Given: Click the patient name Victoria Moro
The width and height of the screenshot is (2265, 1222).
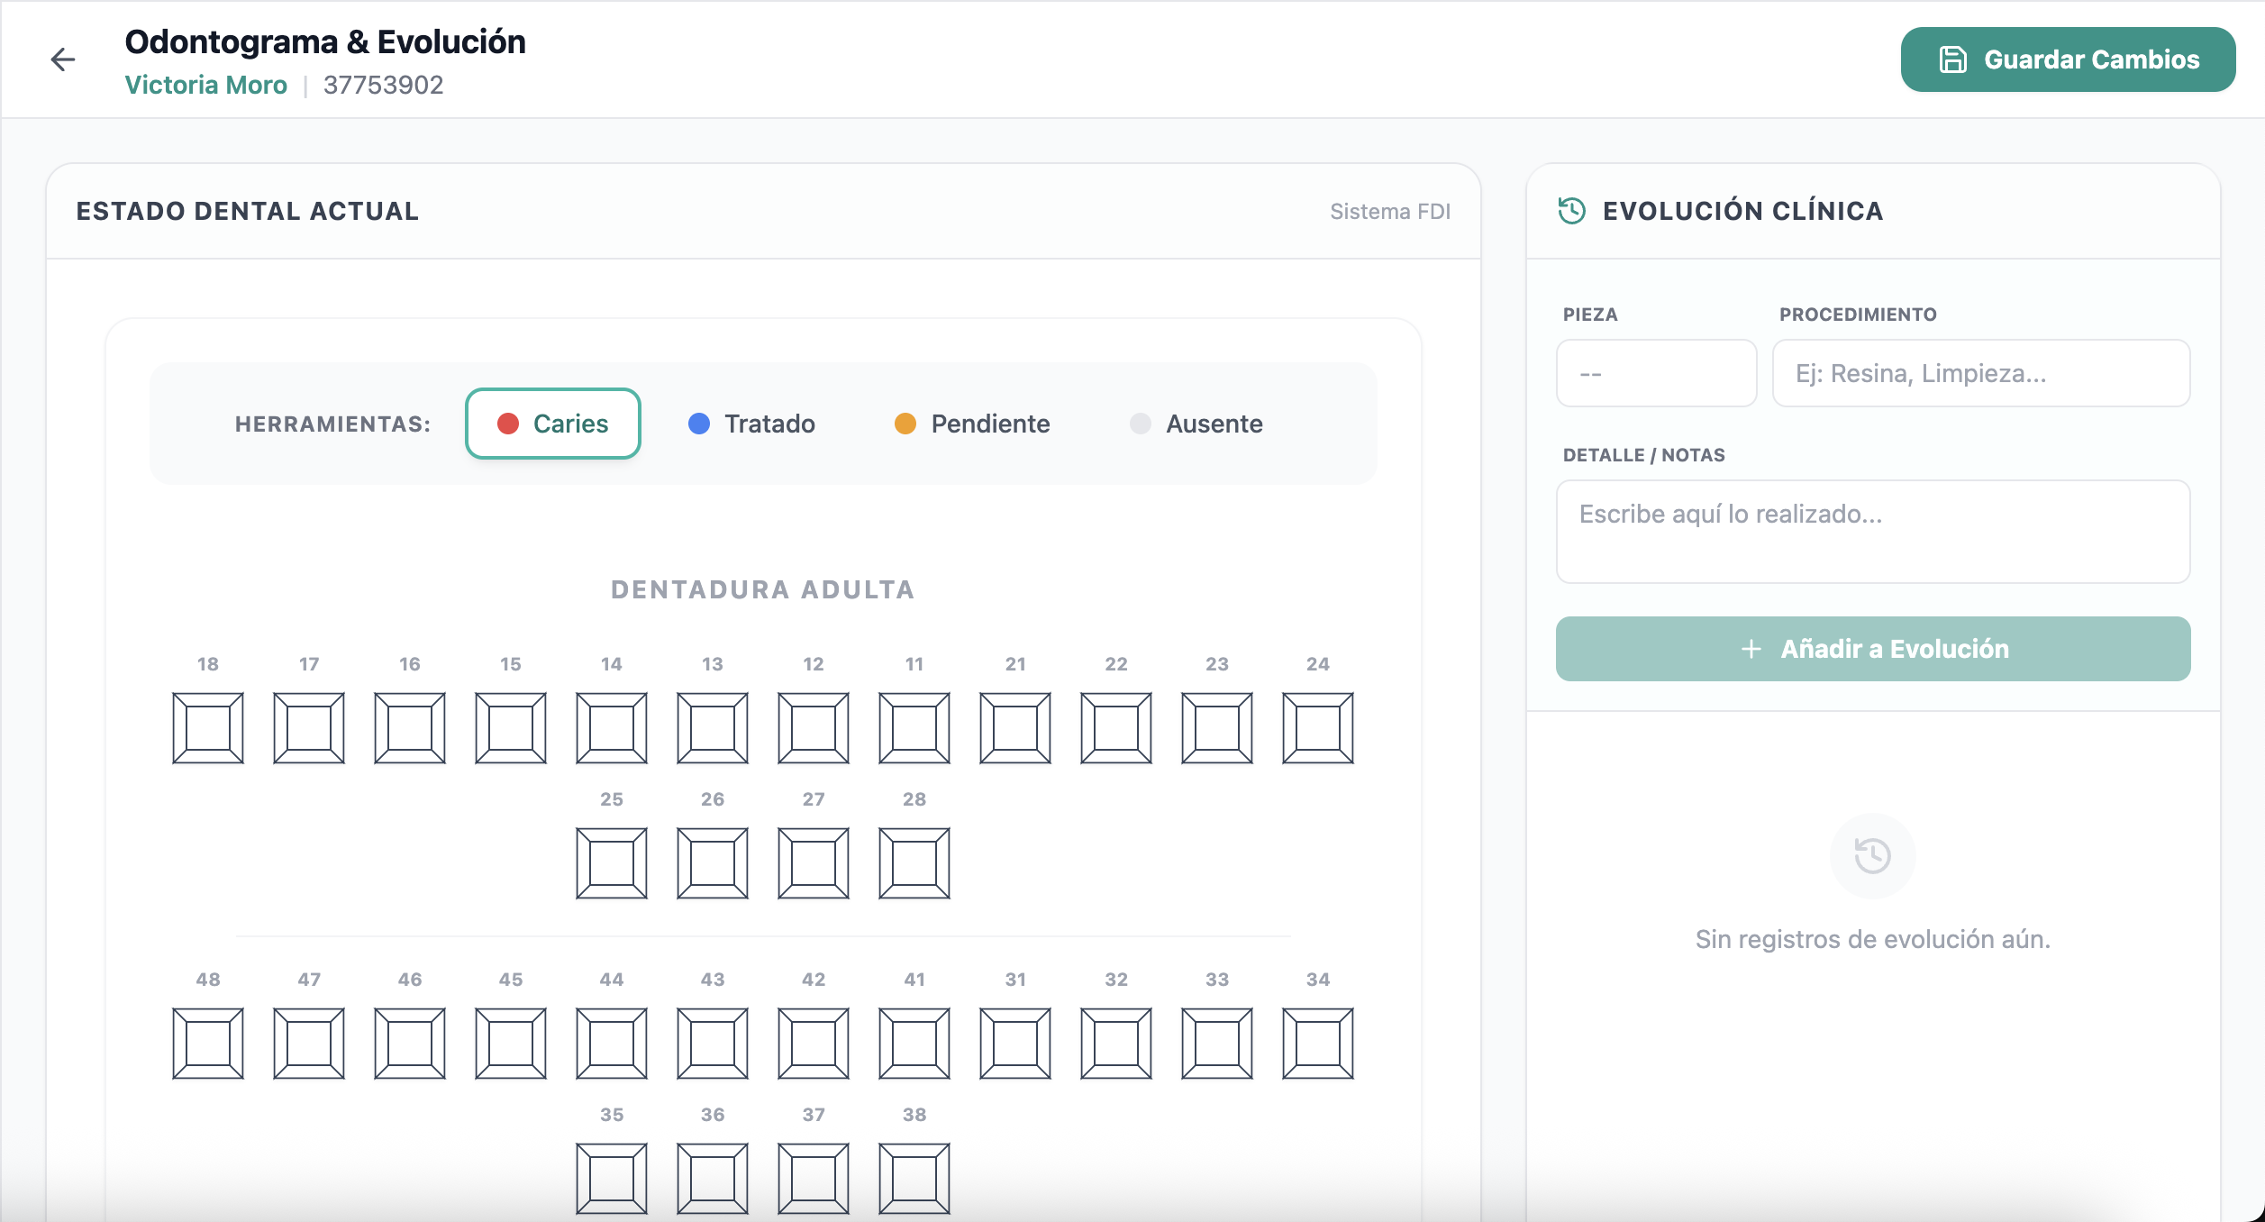Looking at the screenshot, I should [205, 85].
